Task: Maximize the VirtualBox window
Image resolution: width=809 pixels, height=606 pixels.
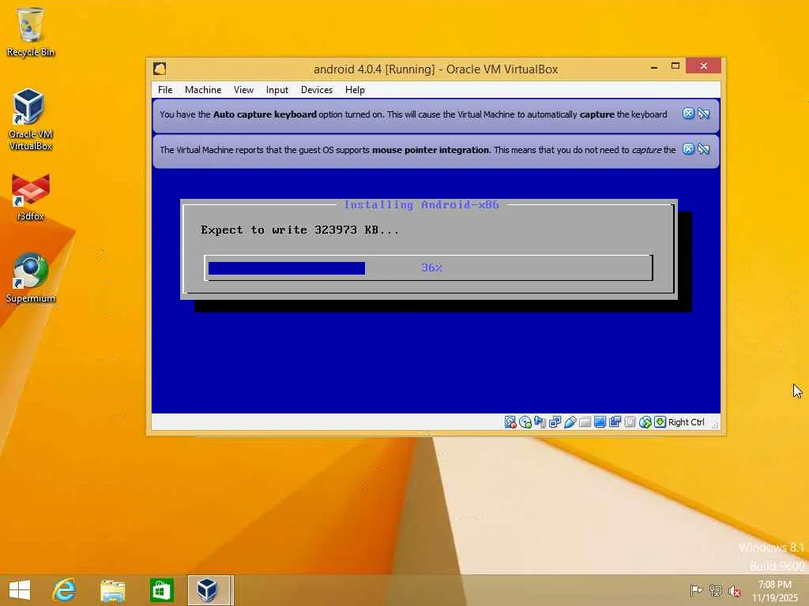Action: coord(675,66)
